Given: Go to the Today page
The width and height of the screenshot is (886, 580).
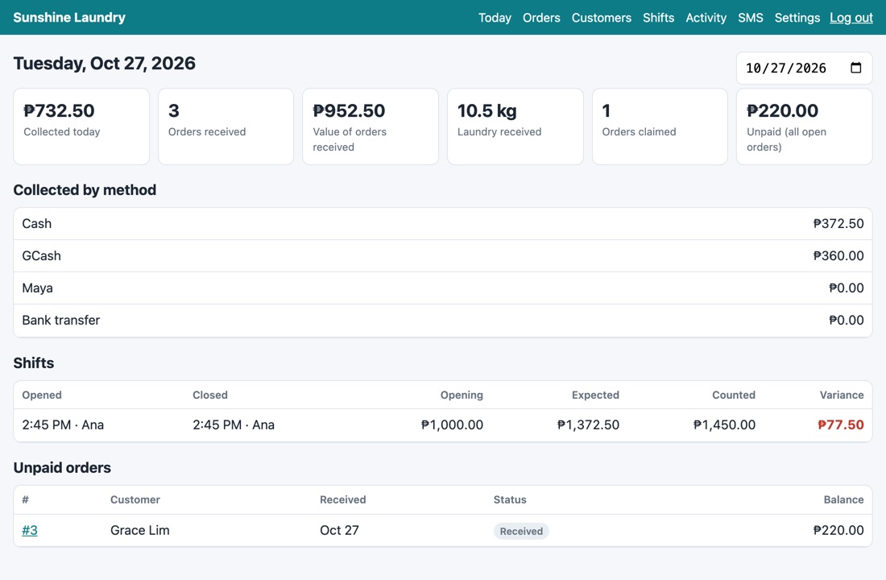Looking at the screenshot, I should tap(495, 18).
